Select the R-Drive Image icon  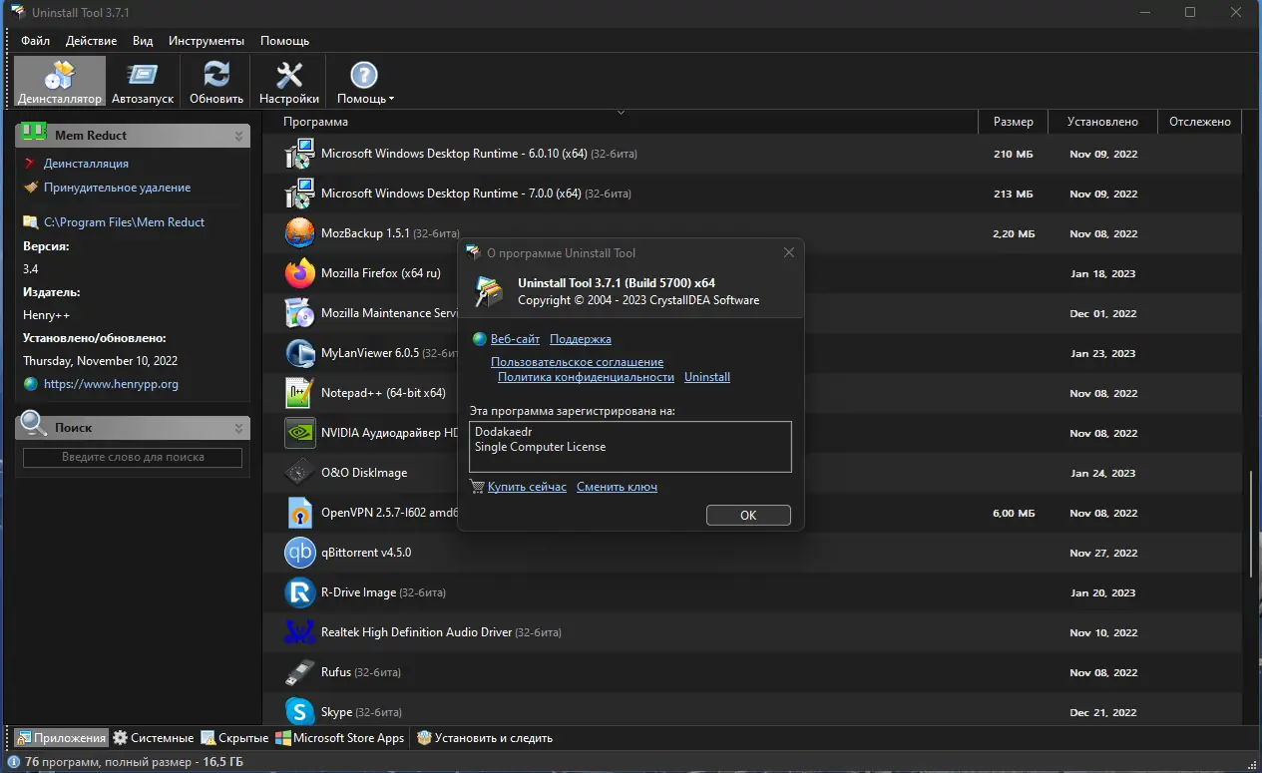click(300, 592)
